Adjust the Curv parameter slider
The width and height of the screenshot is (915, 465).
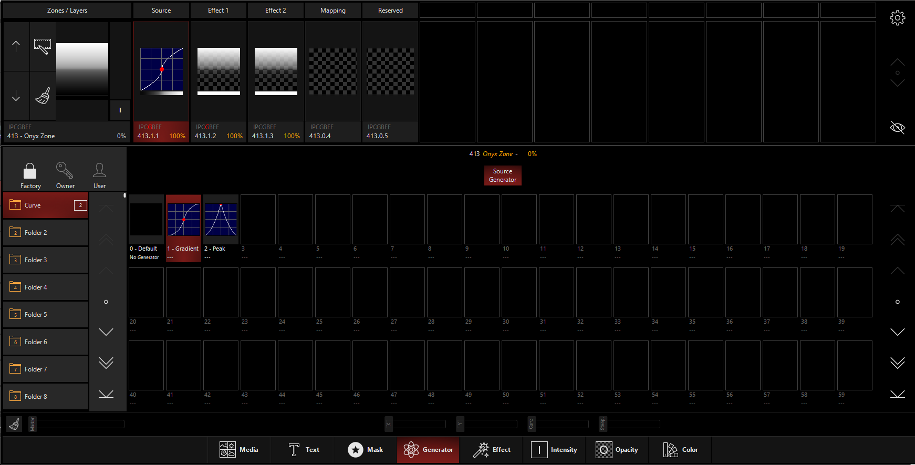pyautogui.click(x=558, y=424)
